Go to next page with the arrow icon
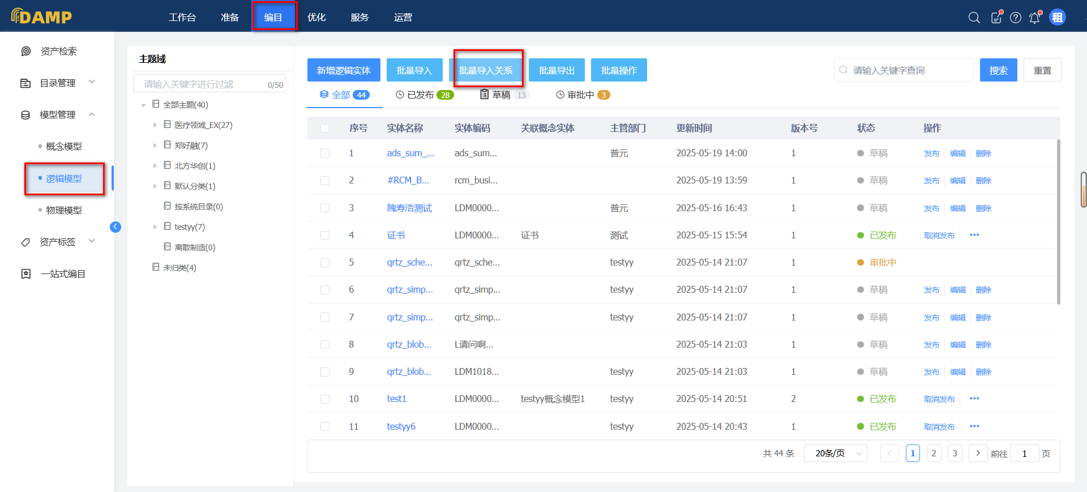This screenshot has height=492, width=1087. tap(978, 453)
